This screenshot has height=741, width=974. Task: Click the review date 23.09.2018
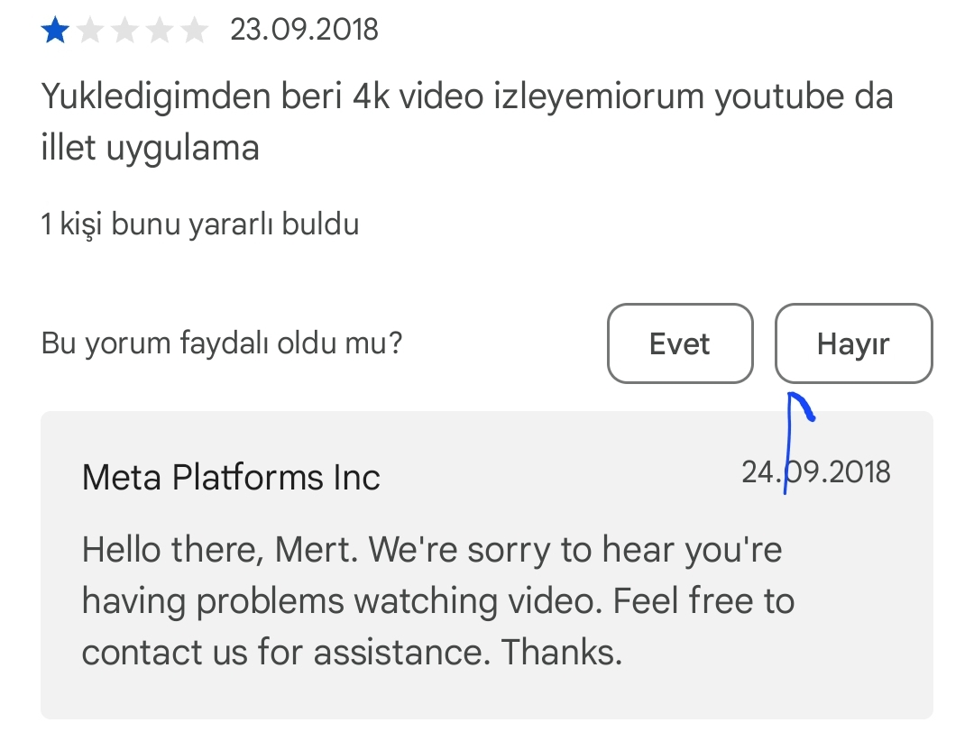click(x=304, y=31)
